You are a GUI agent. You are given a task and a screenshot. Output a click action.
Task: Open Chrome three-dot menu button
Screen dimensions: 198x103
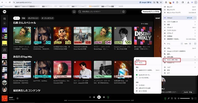(196, 2)
